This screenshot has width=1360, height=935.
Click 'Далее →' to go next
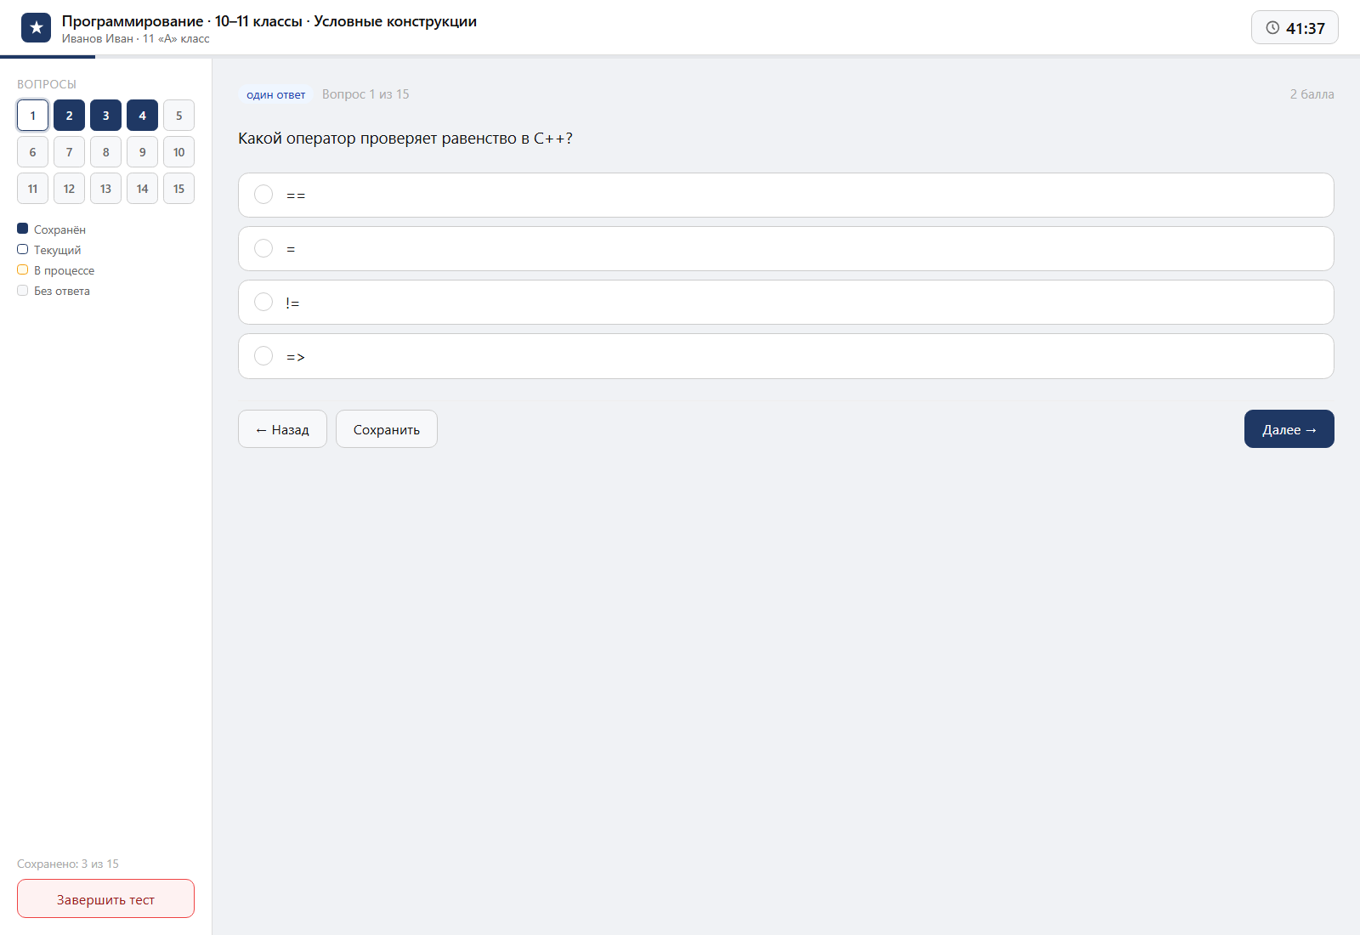(1289, 429)
